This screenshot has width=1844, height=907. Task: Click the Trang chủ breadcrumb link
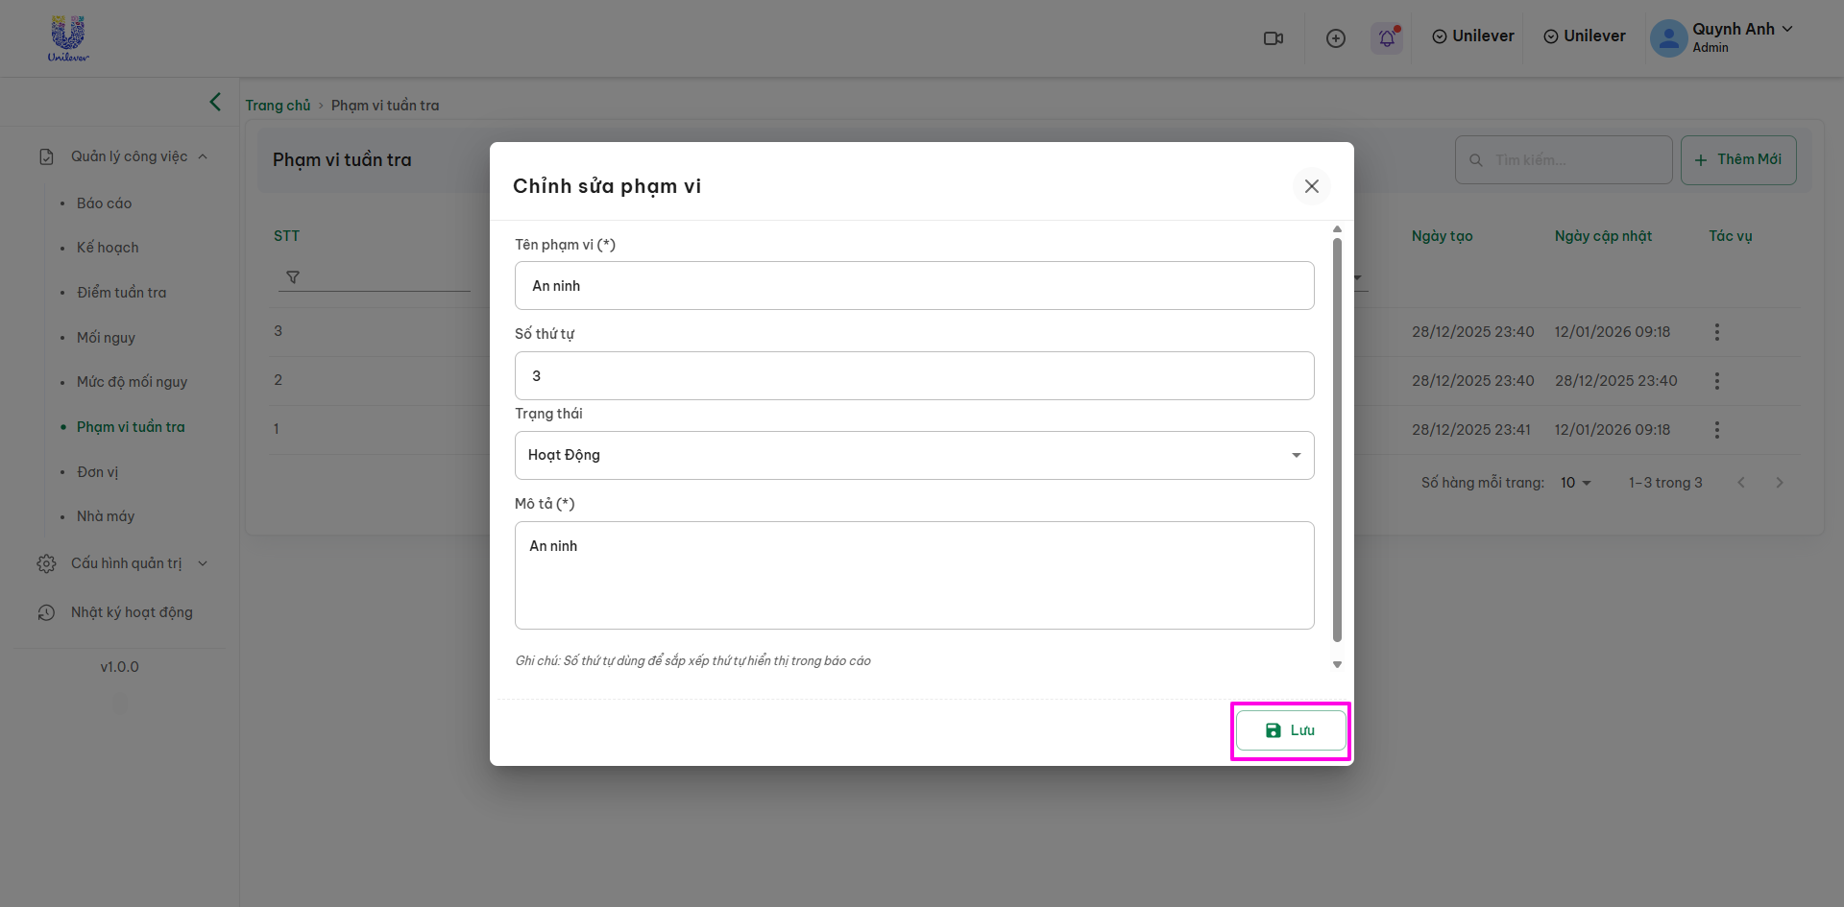pos(278,106)
